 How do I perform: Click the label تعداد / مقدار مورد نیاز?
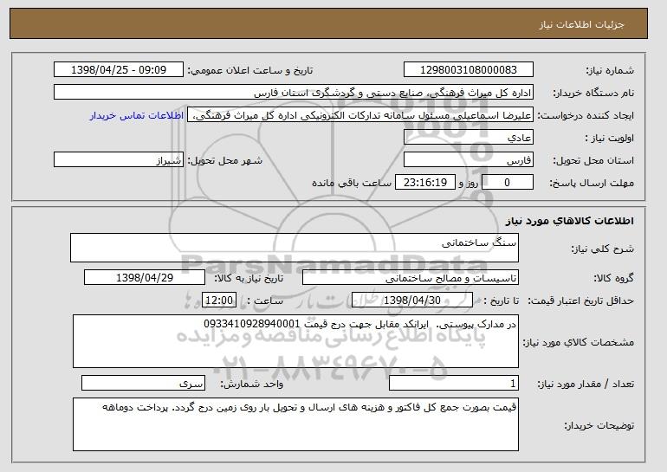[x=586, y=384]
